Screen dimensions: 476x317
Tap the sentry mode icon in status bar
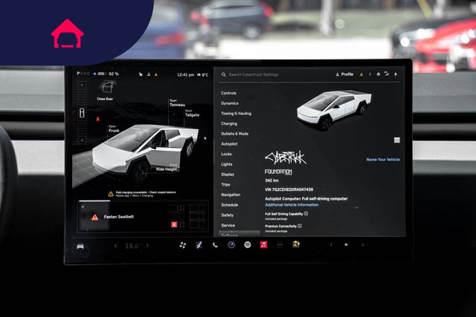pos(141,74)
